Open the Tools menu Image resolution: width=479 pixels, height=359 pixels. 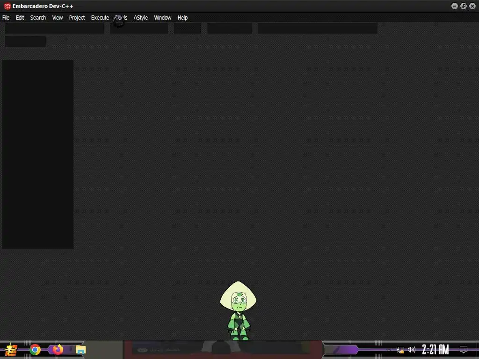coord(121,18)
